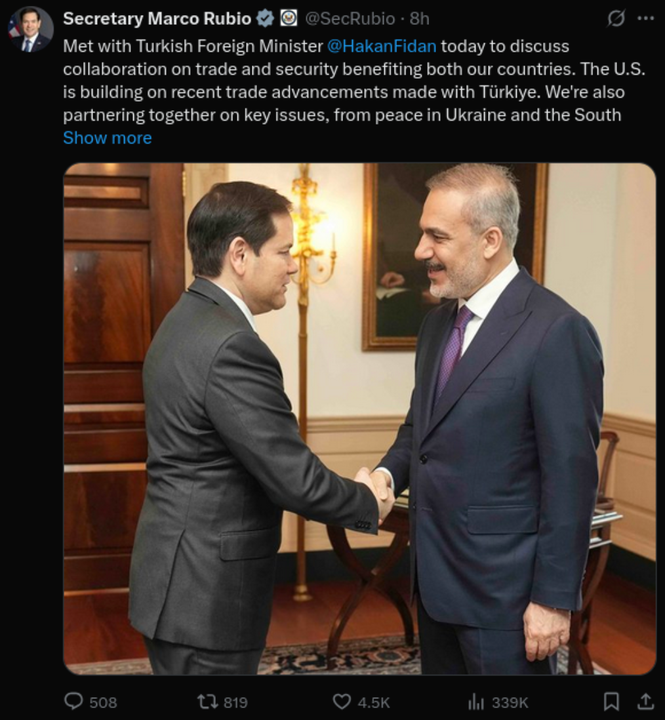Open the reply speech-bubble icon
This screenshot has width=665, height=720.
coord(73,701)
